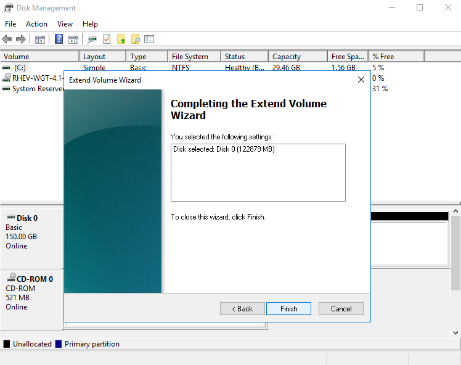Open Help via the blue question mark icon

[x=59, y=39]
